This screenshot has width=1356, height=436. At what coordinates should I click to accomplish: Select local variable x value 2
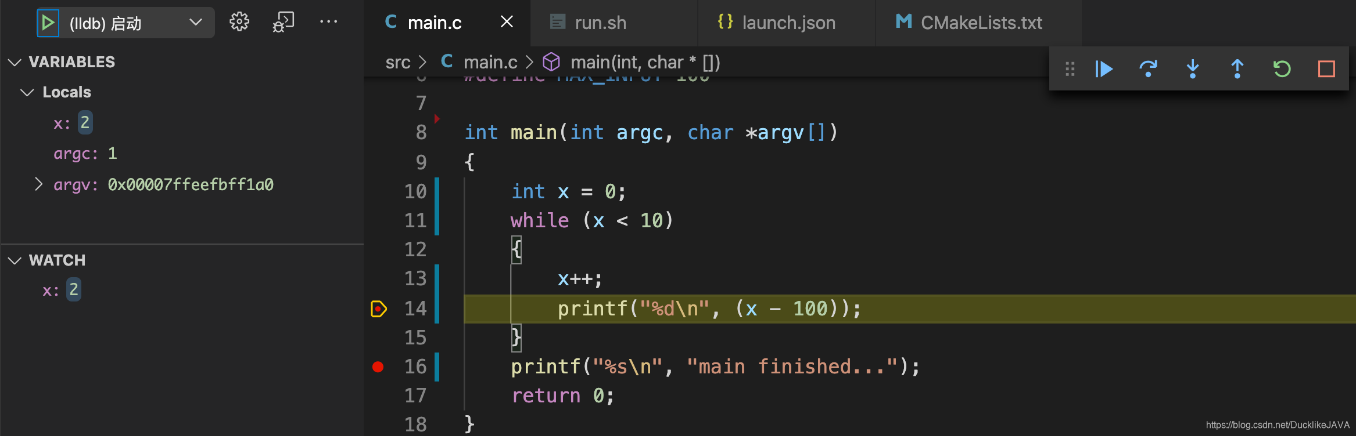tap(85, 122)
